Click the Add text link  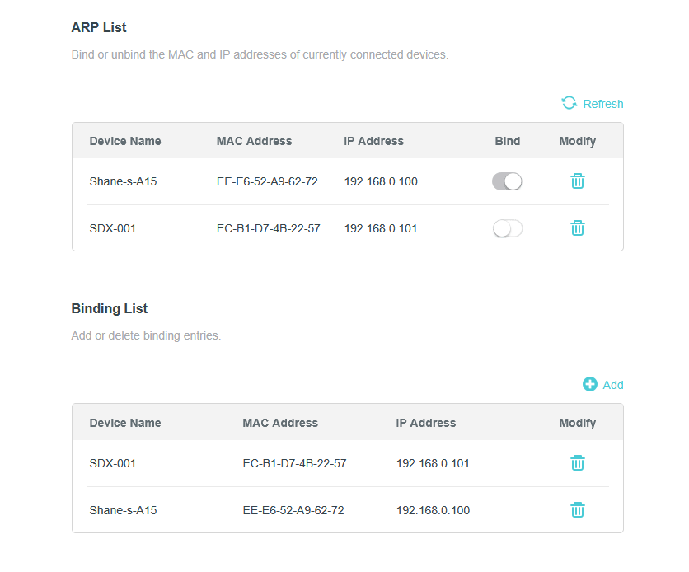pyautogui.click(x=612, y=385)
